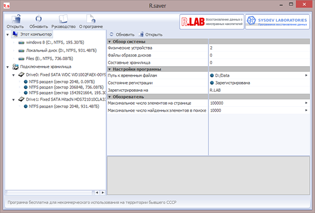Viewport: 315px width, 213px height.
Task: Select Drive0: Fixed SATA WDC entry
Action: pos(66,75)
